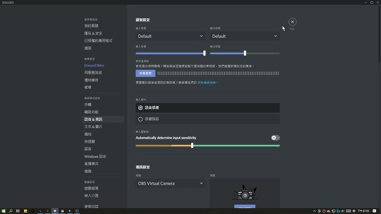The image size is (381, 214).
Task: Click the volume speaker tray icon
Action: [x=343, y=211]
